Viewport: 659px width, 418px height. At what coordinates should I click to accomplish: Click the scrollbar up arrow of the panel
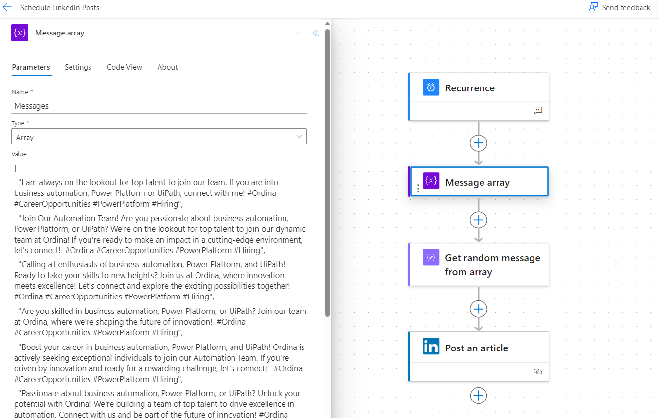point(328,24)
